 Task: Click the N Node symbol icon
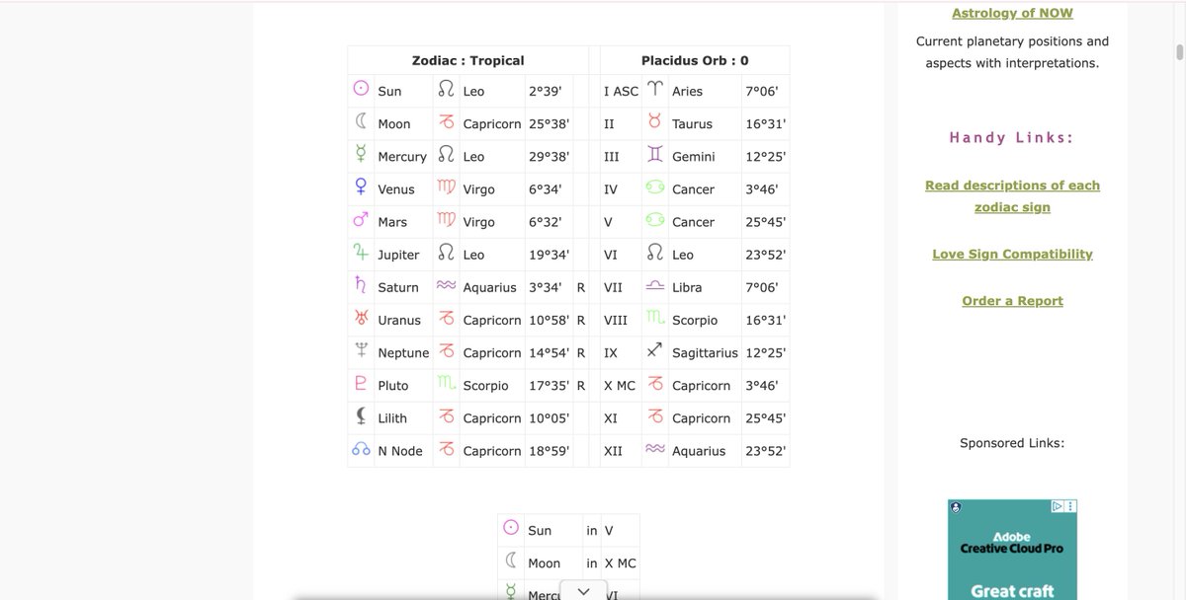(x=362, y=450)
